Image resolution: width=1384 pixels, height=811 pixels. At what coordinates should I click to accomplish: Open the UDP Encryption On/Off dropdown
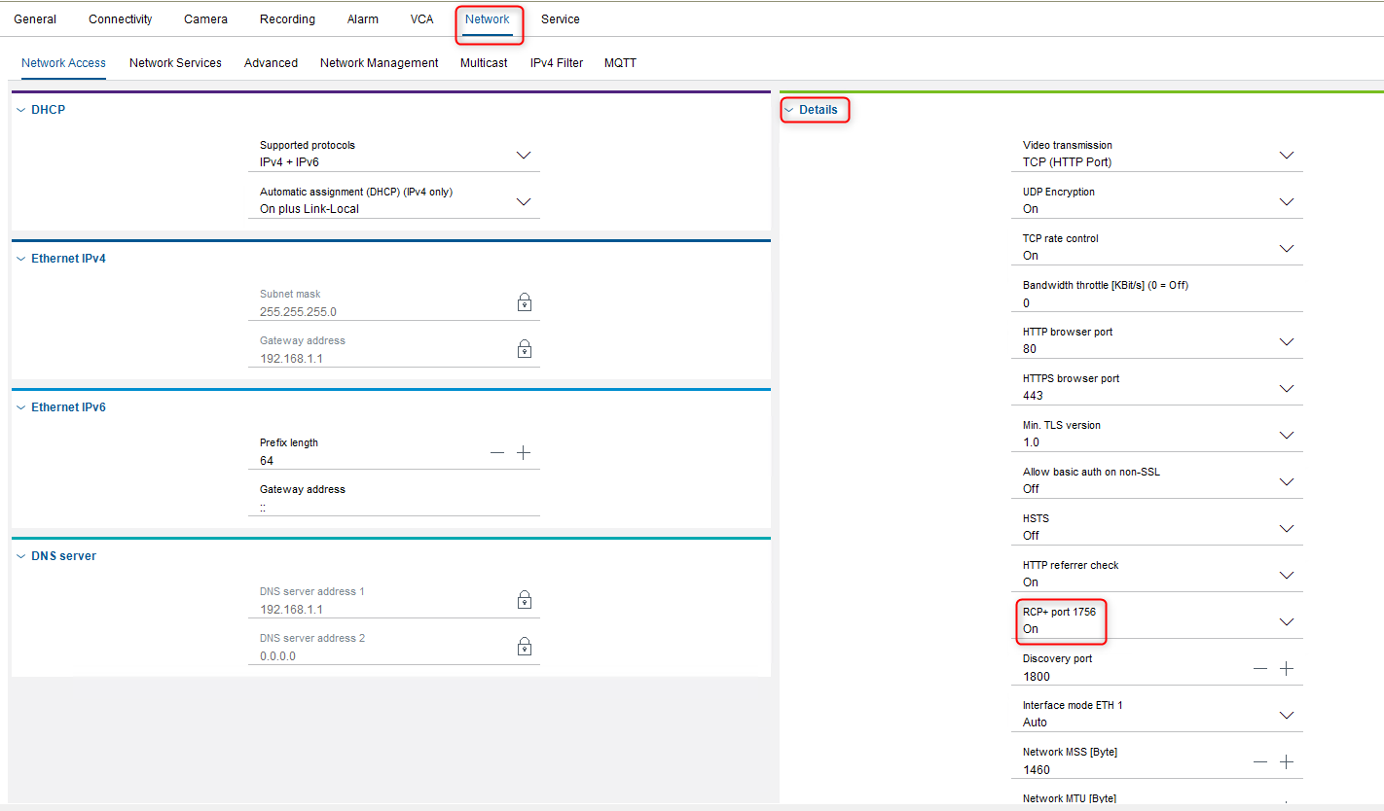[x=1287, y=202]
